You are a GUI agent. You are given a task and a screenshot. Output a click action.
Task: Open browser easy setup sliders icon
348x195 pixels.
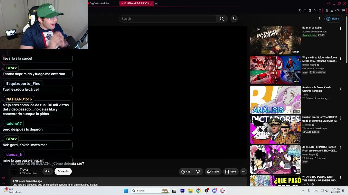click(x=344, y=11)
